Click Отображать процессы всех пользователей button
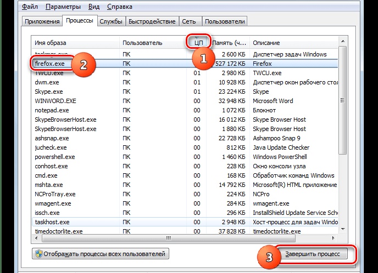 (x=101, y=254)
